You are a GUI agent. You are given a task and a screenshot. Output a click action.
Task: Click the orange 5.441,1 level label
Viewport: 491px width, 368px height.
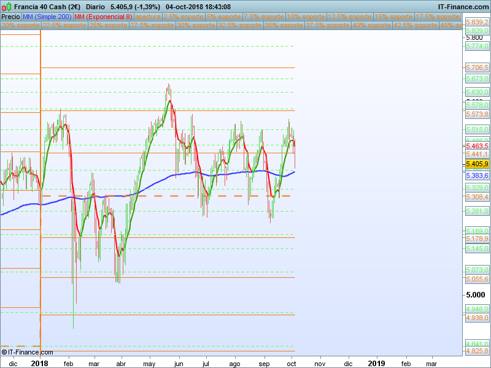click(477, 154)
